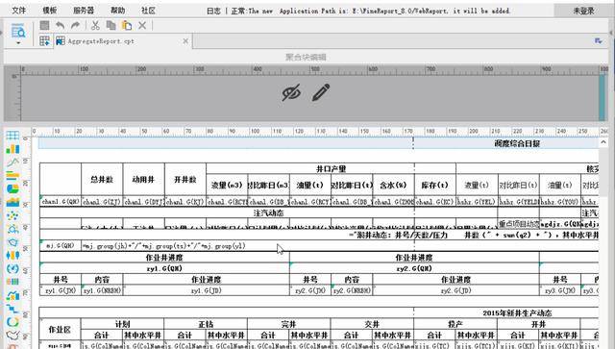This screenshot has height=349, width=615.
Task: Click the Delete X icon in toolbar
Action: 142,26
